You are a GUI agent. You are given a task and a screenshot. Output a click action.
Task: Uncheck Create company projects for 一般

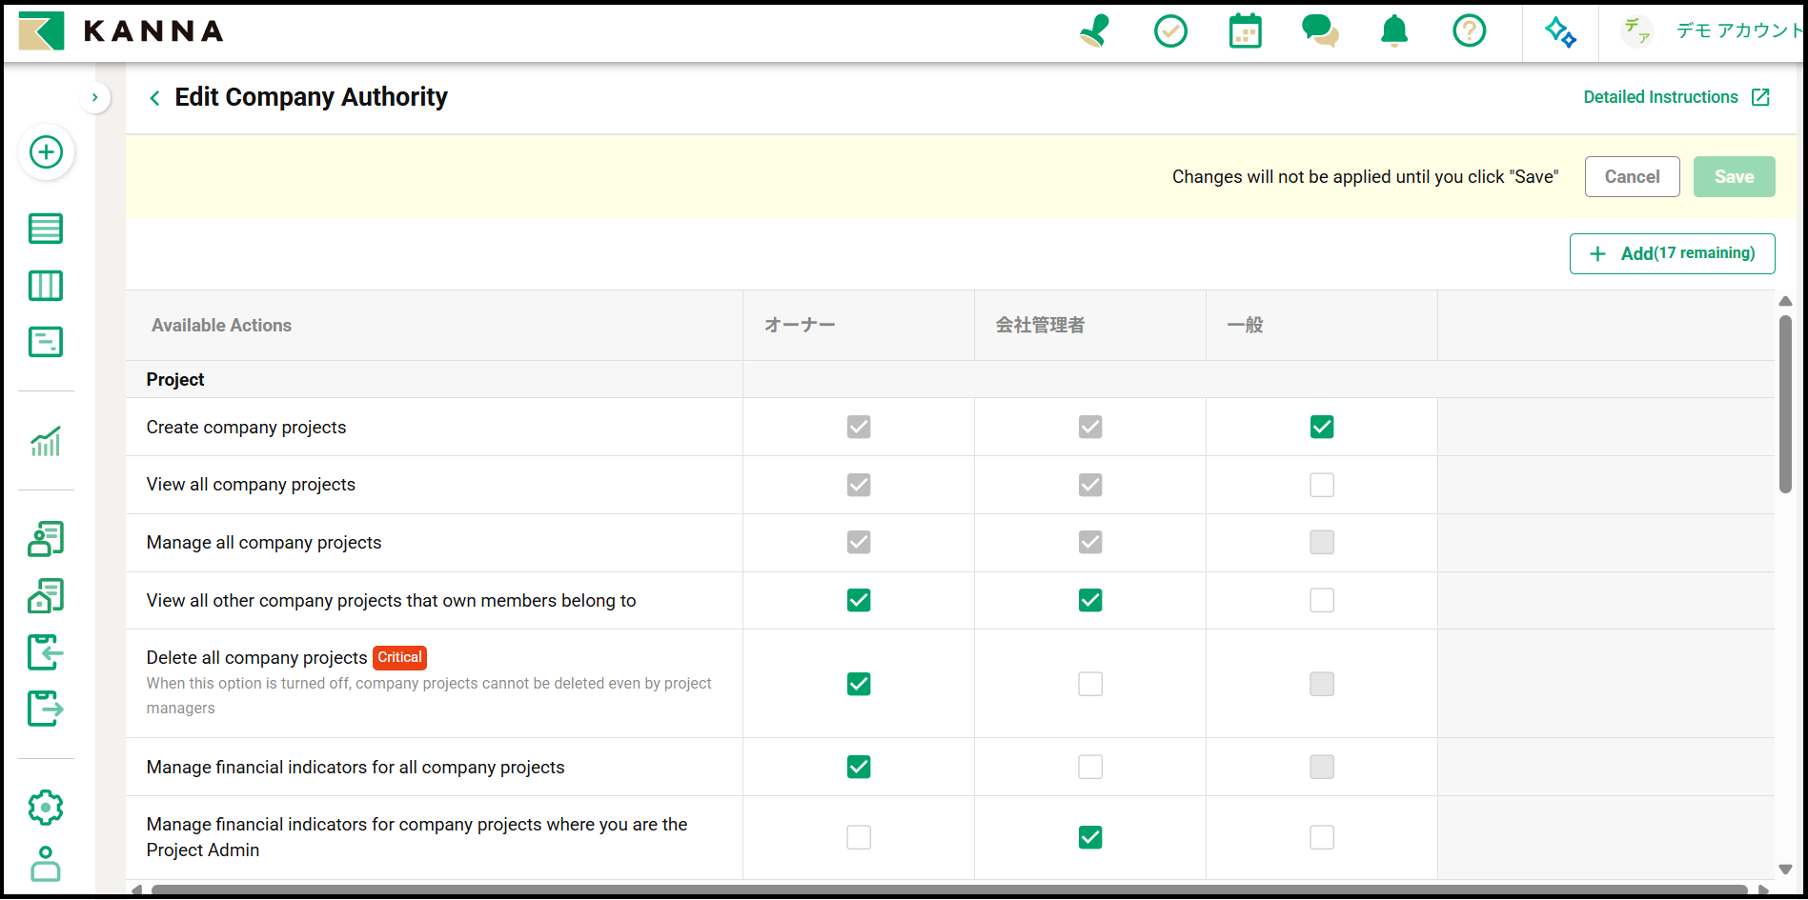[1321, 427]
